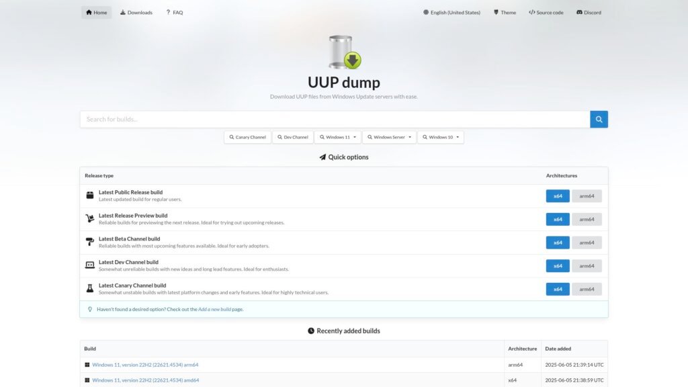Click the date '2025-06-05 21:39:14 UTC'

(x=574, y=365)
